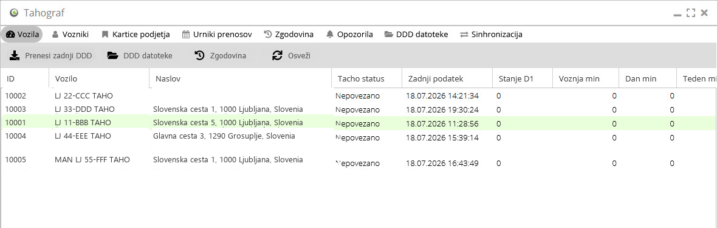This screenshot has width=717, height=228.
Task: Click vehicle LJ 33-DDD TAHO
Action: coord(84,109)
